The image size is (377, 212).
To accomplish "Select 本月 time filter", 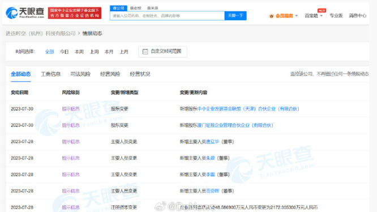I will pos(109,52).
